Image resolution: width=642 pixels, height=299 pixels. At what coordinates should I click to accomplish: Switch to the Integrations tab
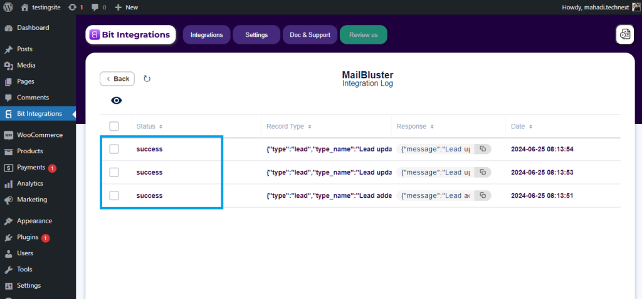coord(207,35)
